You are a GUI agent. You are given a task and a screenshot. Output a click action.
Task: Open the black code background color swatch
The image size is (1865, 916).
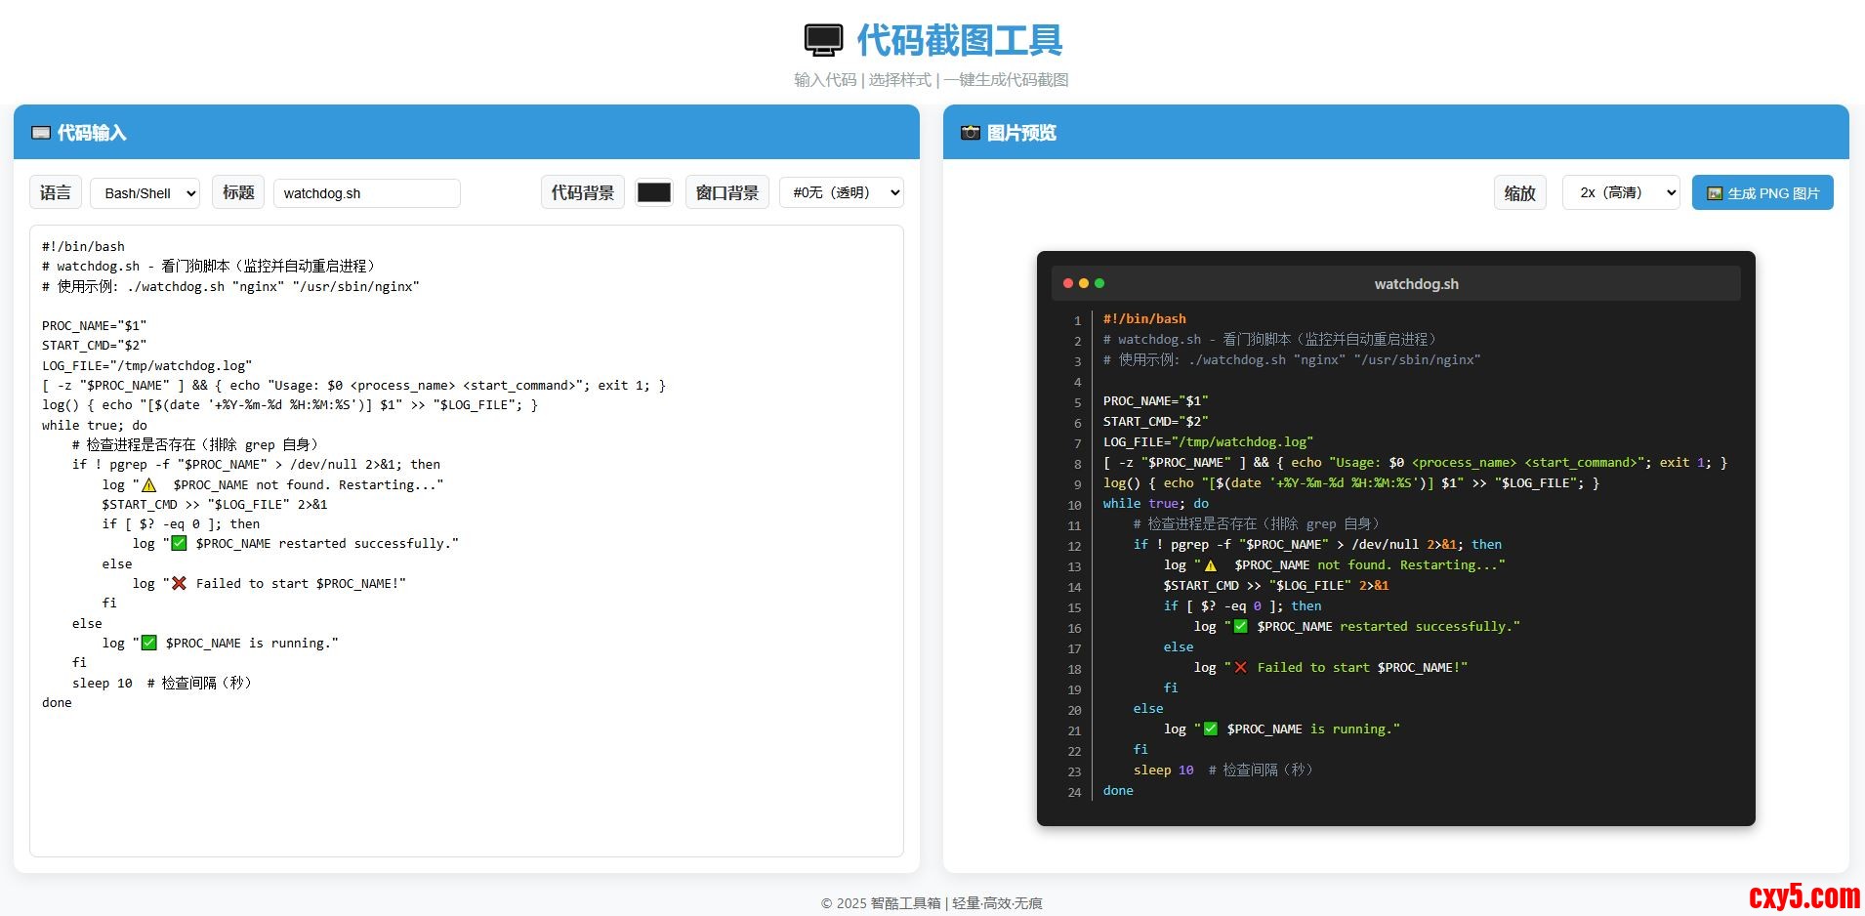(x=653, y=192)
